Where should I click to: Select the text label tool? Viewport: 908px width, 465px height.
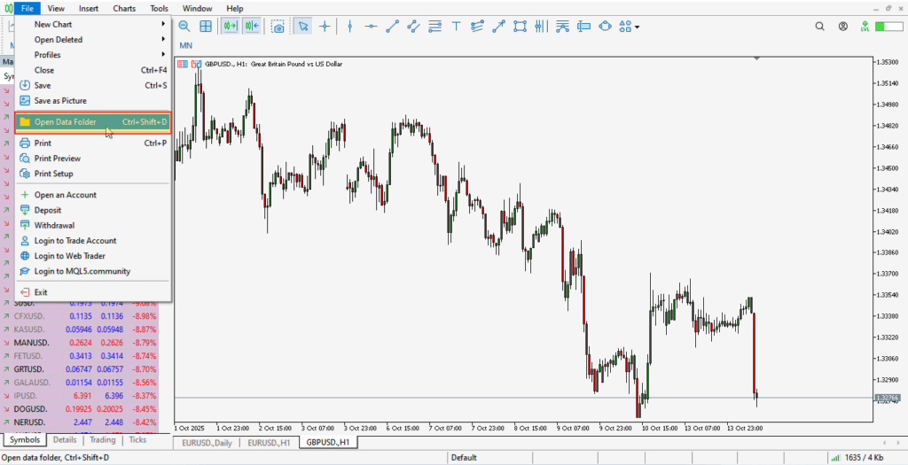click(x=456, y=27)
